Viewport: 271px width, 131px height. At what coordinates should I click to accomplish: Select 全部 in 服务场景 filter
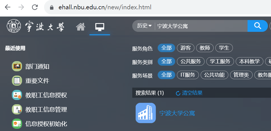[x=166, y=75]
